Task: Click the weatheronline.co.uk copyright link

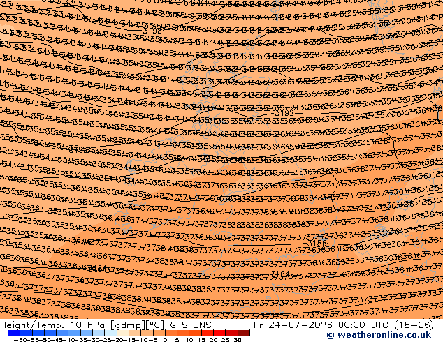Action: [x=379, y=335]
